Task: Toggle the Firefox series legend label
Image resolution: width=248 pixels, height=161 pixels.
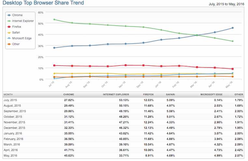Action: (x=17, y=27)
